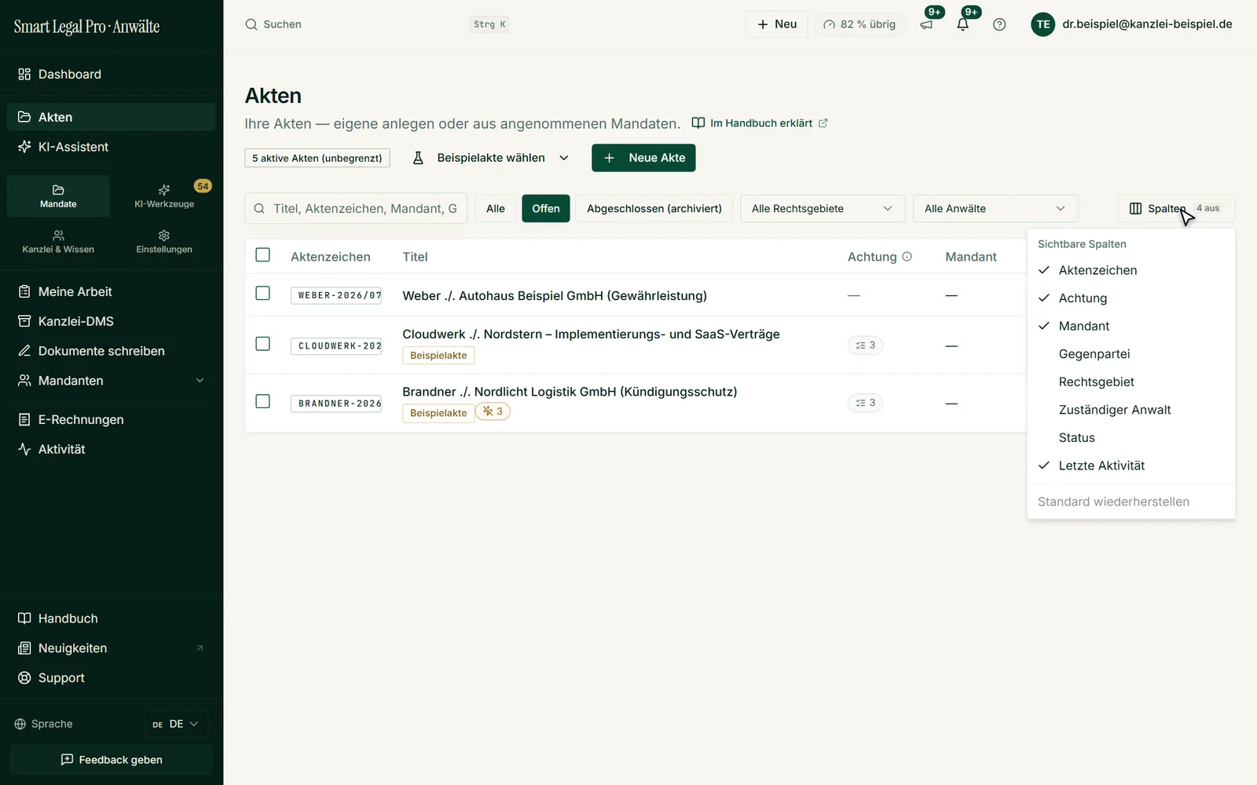Open Meine Arbeit in the sidebar
The height and width of the screenshot is (785, 1257).
pos(112,292)
